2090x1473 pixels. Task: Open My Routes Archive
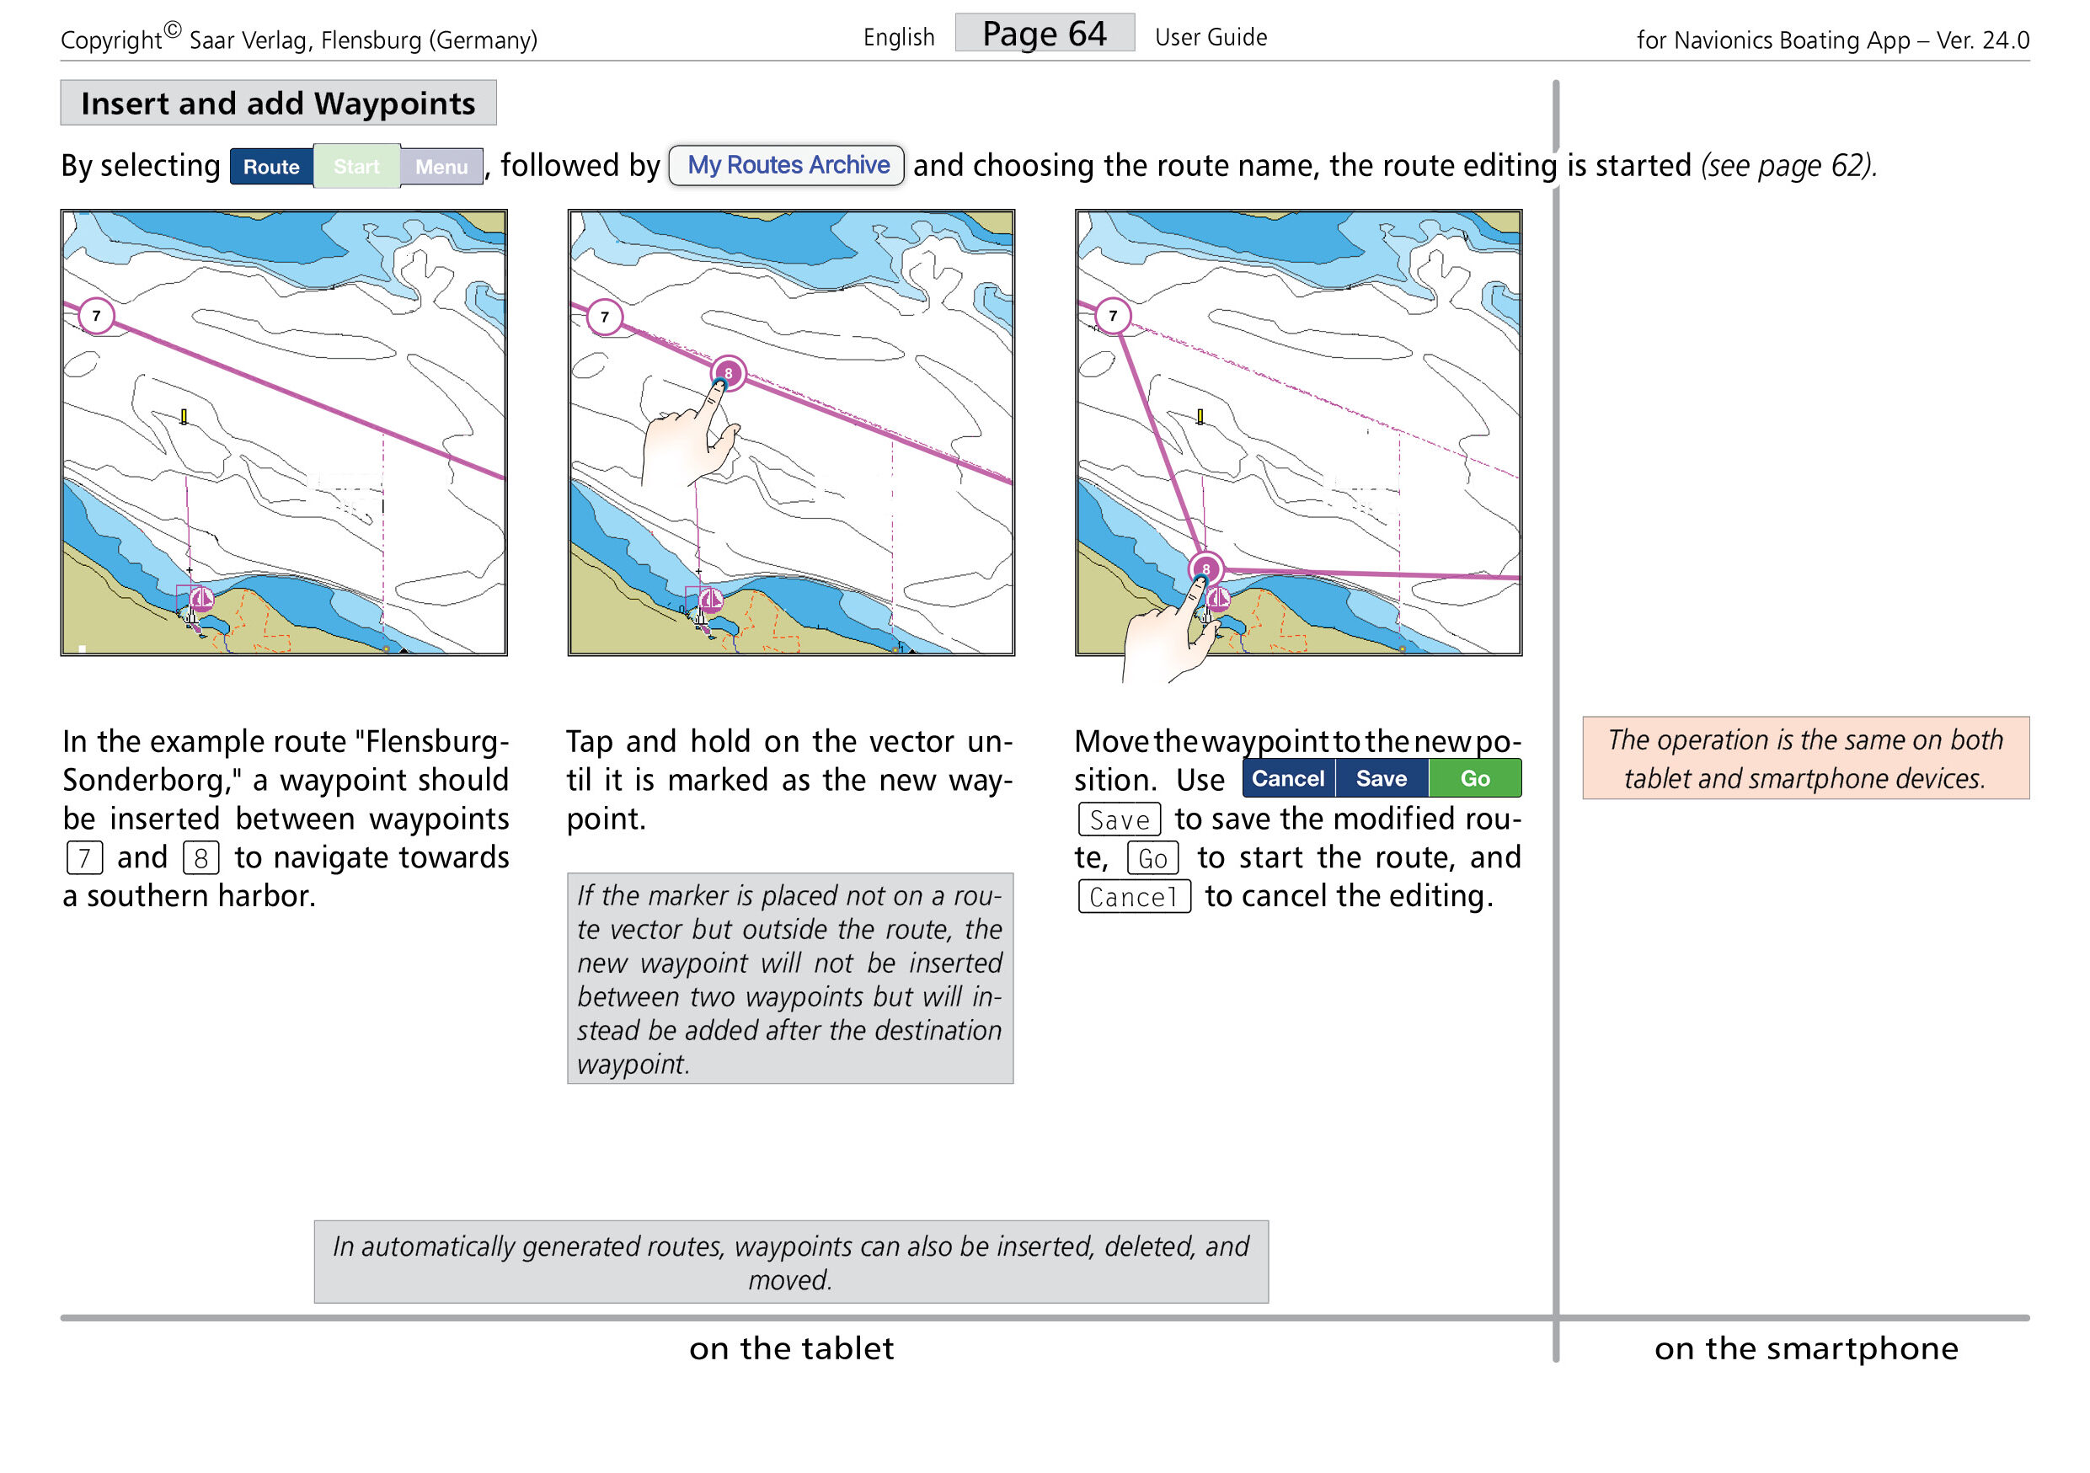tap(786, 166)
